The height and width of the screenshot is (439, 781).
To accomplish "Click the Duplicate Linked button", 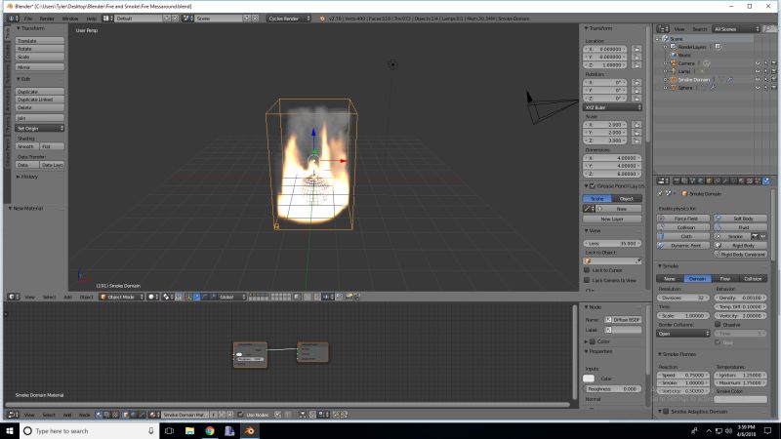I will tap(39, 100).
